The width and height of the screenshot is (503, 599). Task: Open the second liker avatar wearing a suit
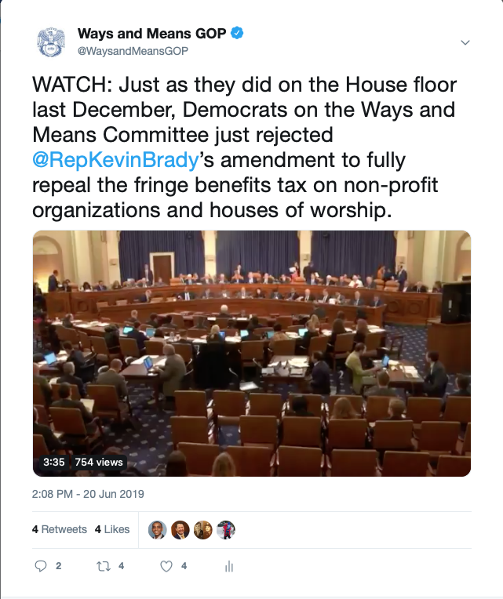[180, 530]
